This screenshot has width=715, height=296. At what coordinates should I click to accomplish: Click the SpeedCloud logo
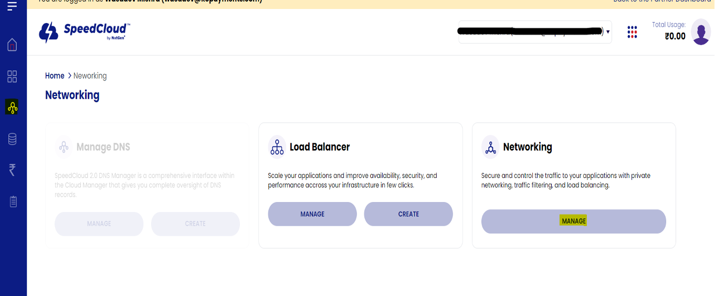pyautogui.click(x=85, y=32)
